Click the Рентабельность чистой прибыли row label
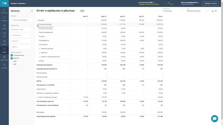Image resolution: width=223 pixels, height=125 pixels. tap(47, 105)
